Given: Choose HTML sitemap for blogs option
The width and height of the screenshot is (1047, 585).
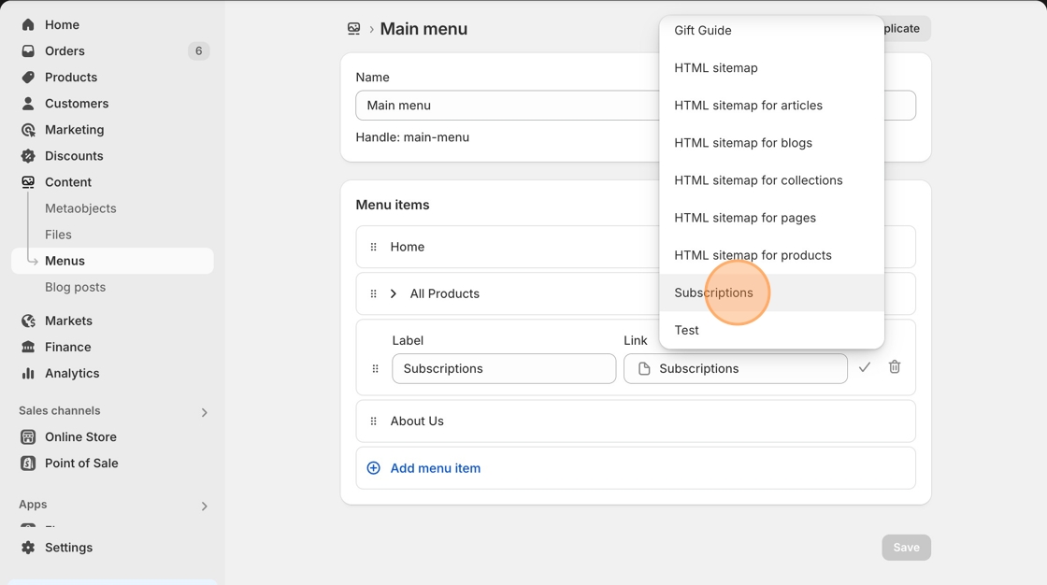Looking at the screenshot, I should coord(743,143).
